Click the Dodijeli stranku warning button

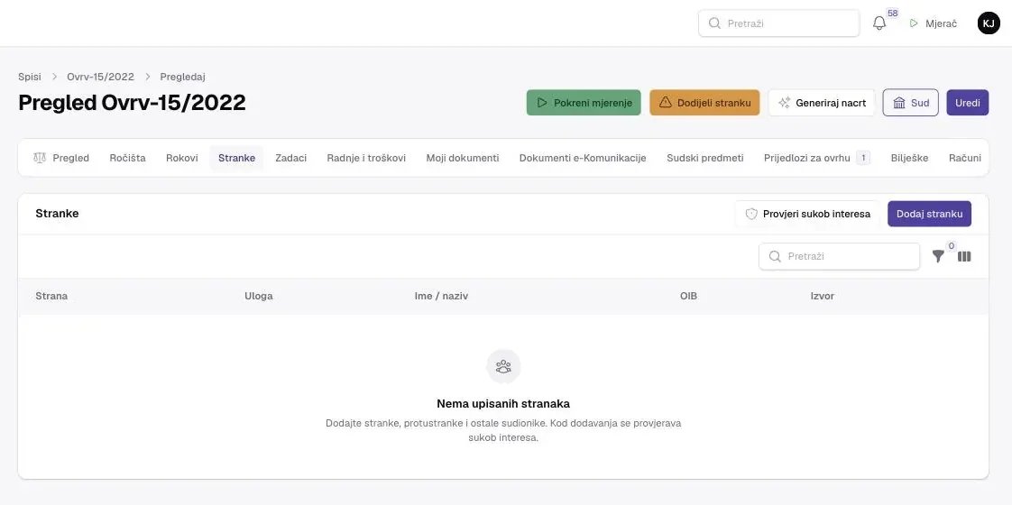click(x=704, y=103)
